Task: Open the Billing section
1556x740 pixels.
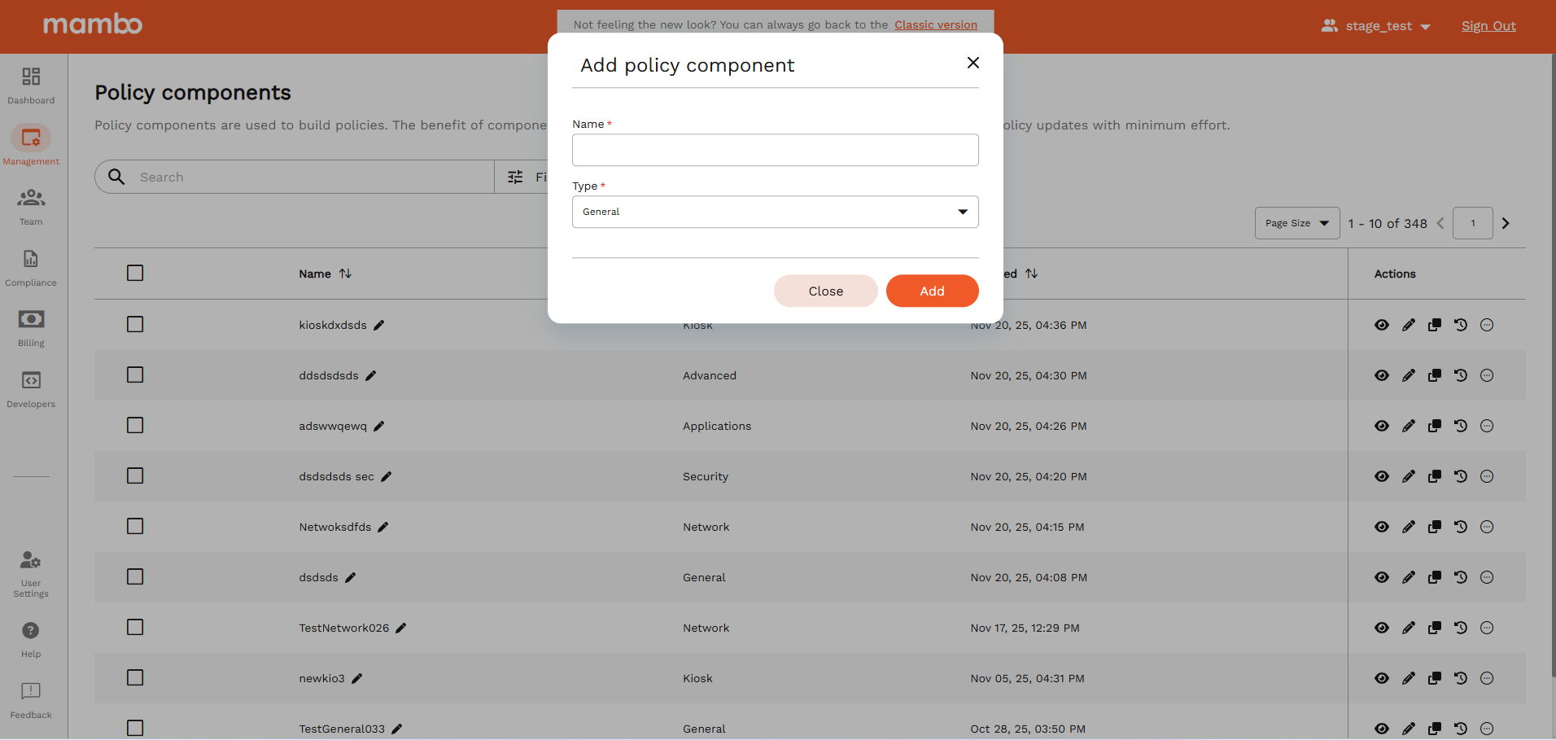Action: pos(30,326)
